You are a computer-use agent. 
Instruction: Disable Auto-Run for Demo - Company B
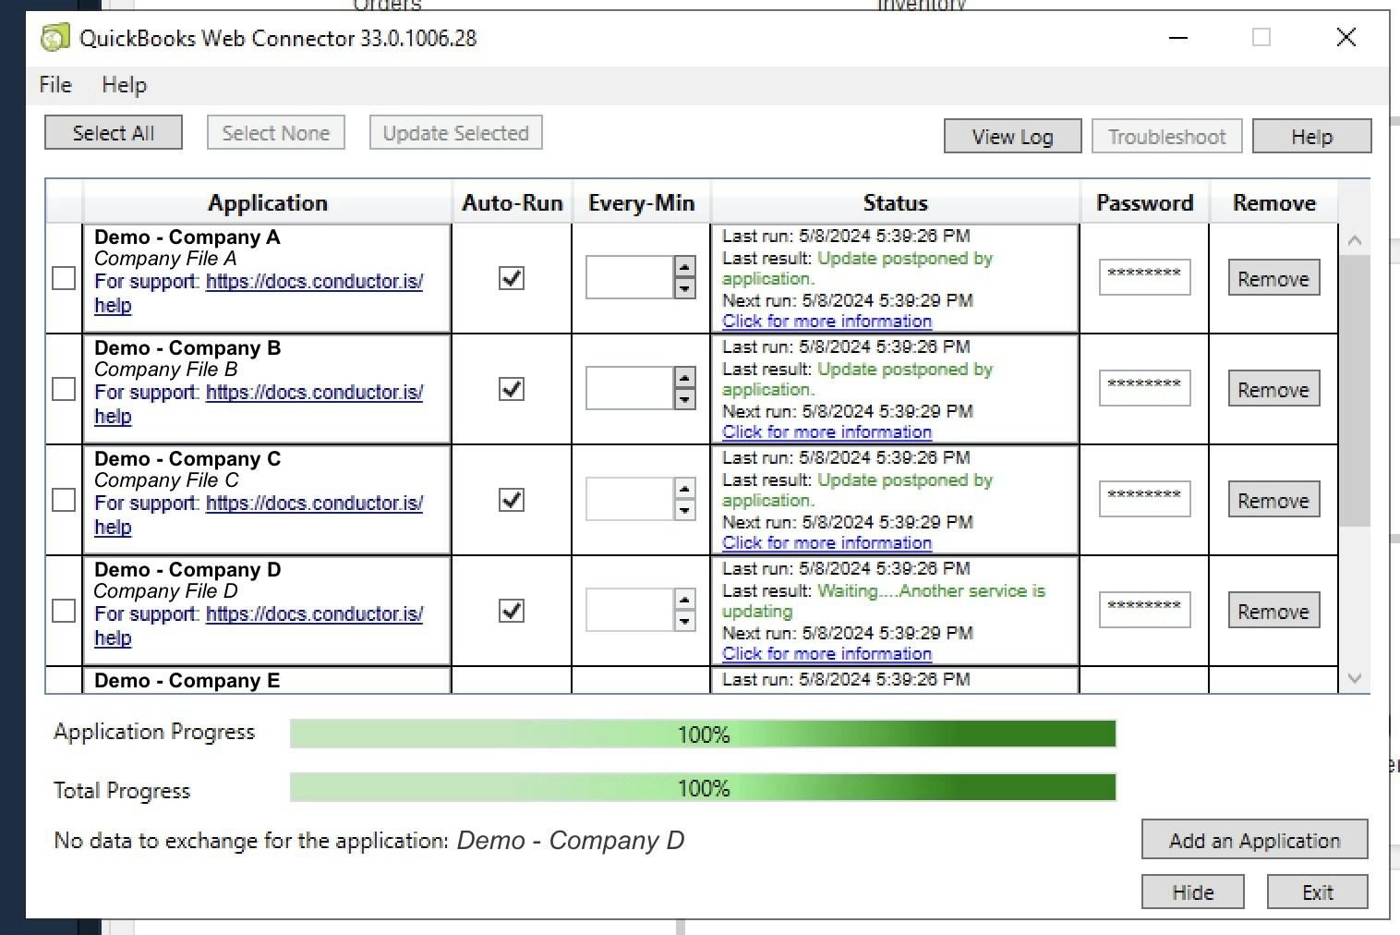pos(512,389)
